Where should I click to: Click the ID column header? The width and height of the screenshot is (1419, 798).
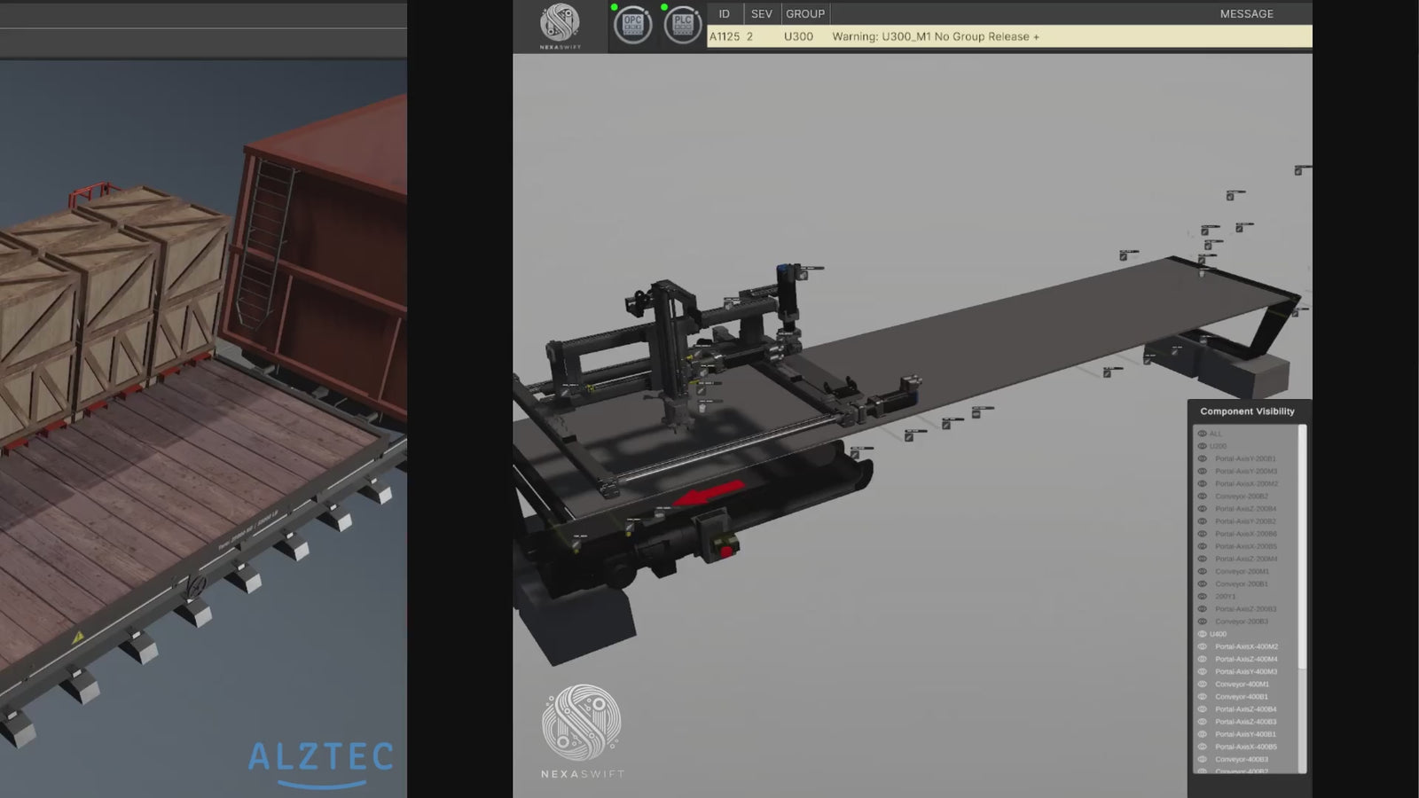(725, 14)
